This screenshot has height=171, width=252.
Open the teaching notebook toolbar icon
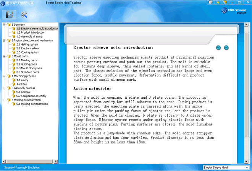10,15
